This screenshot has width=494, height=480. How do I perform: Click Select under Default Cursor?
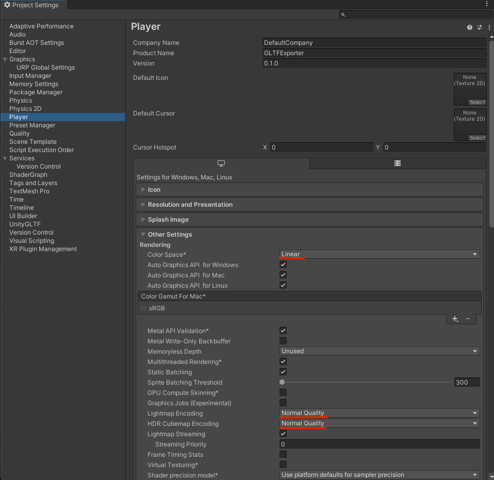(477, 138)
